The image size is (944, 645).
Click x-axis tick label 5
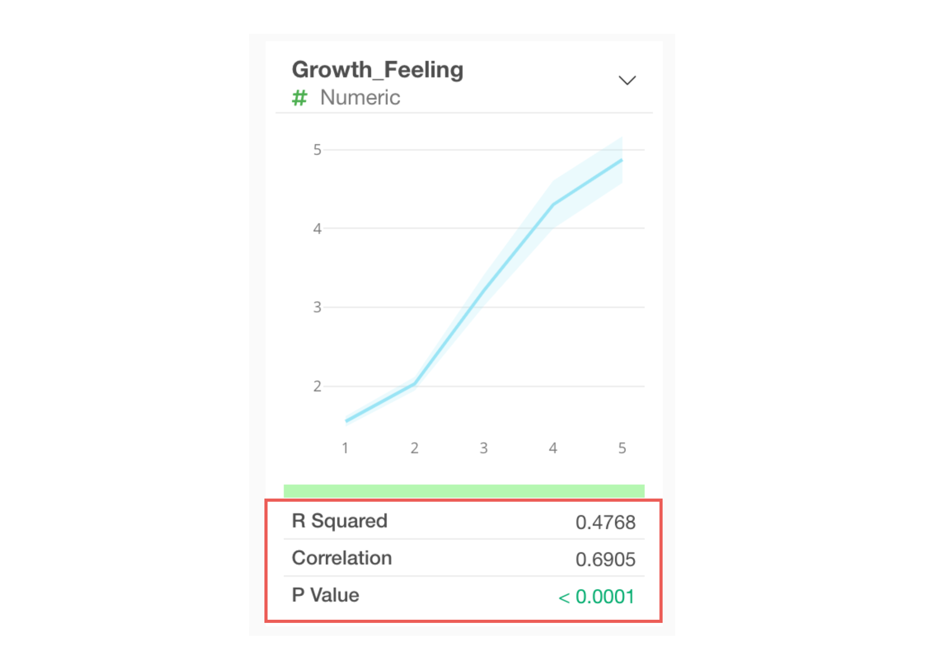tap(622, 448)
